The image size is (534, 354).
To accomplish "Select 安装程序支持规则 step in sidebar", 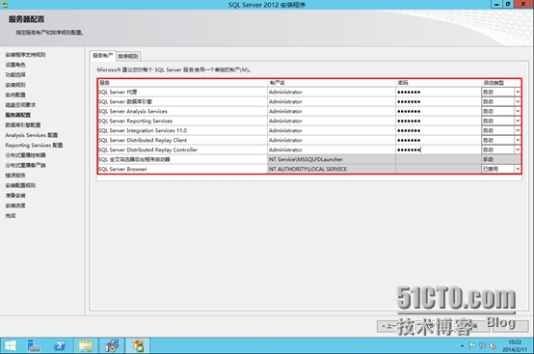I will click(25, 55).
